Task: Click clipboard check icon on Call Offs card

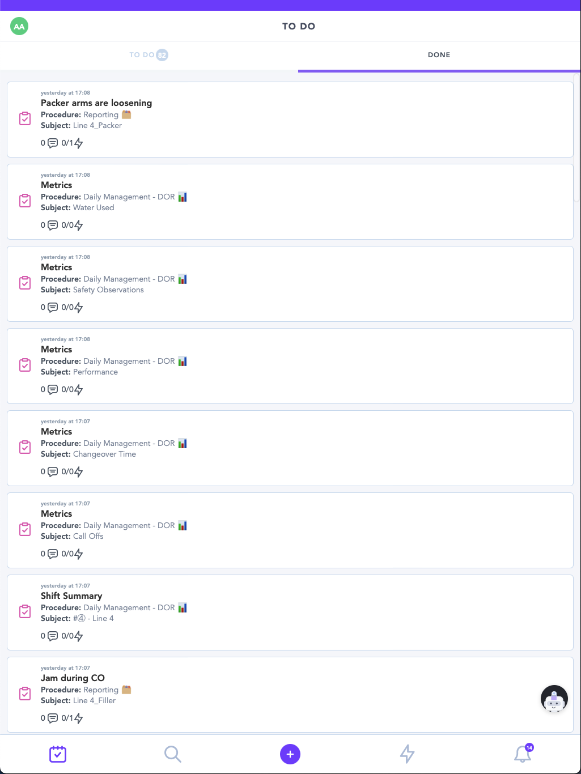Action: click(x=25, y=529)
